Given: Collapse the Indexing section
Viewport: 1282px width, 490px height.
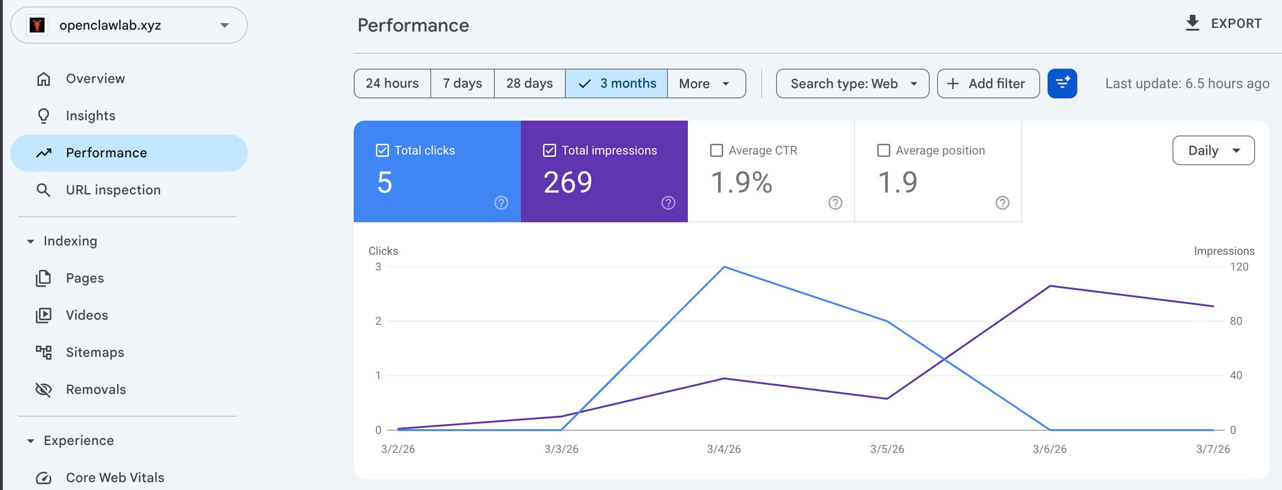Looking at the screenshot, I should click(x=31, y=241).
